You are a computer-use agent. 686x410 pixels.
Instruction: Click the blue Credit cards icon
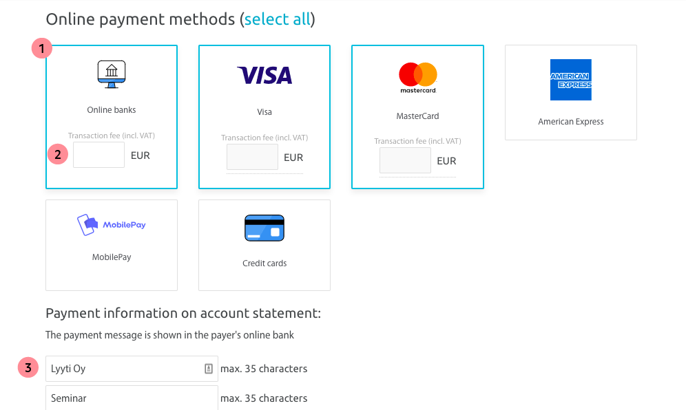[x=264, y=228]
